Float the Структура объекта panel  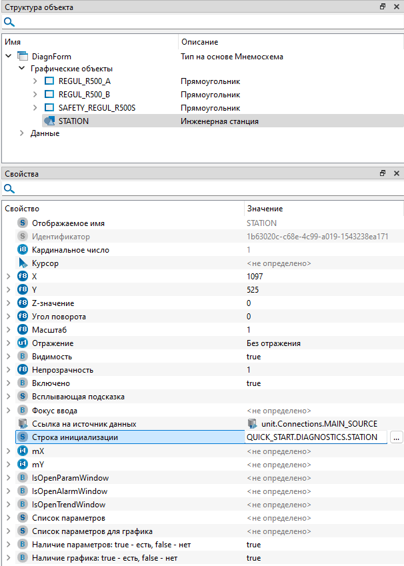point(383,7)
